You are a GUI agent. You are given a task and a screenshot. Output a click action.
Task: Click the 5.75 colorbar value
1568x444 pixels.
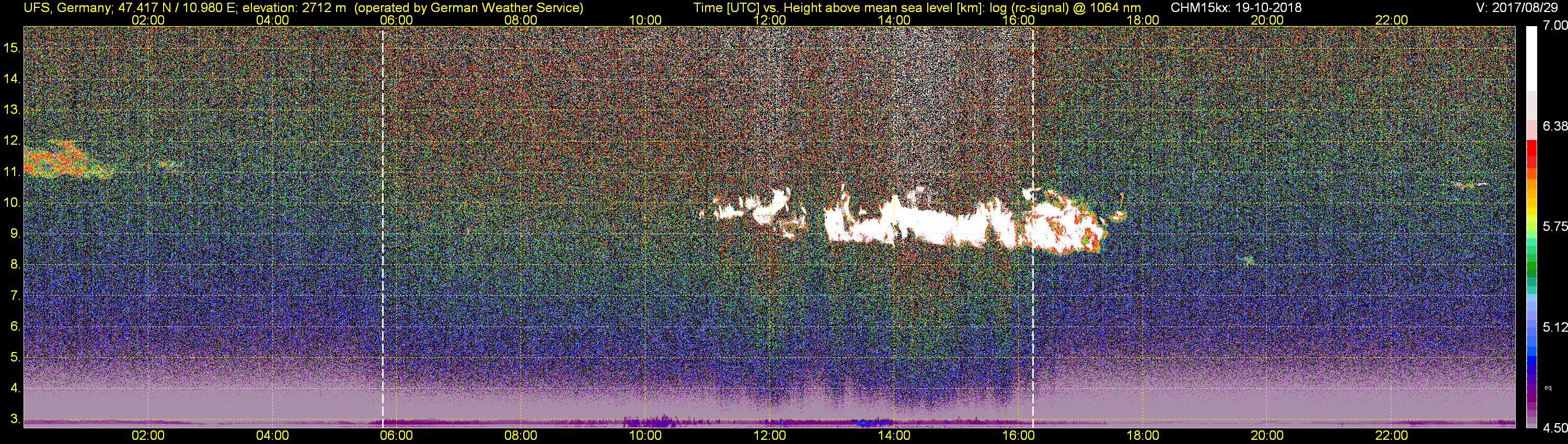click(x=1554, y=226)
